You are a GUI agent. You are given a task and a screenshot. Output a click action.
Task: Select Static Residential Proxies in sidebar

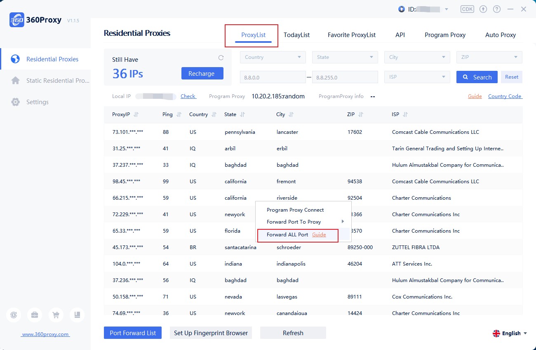45,81
